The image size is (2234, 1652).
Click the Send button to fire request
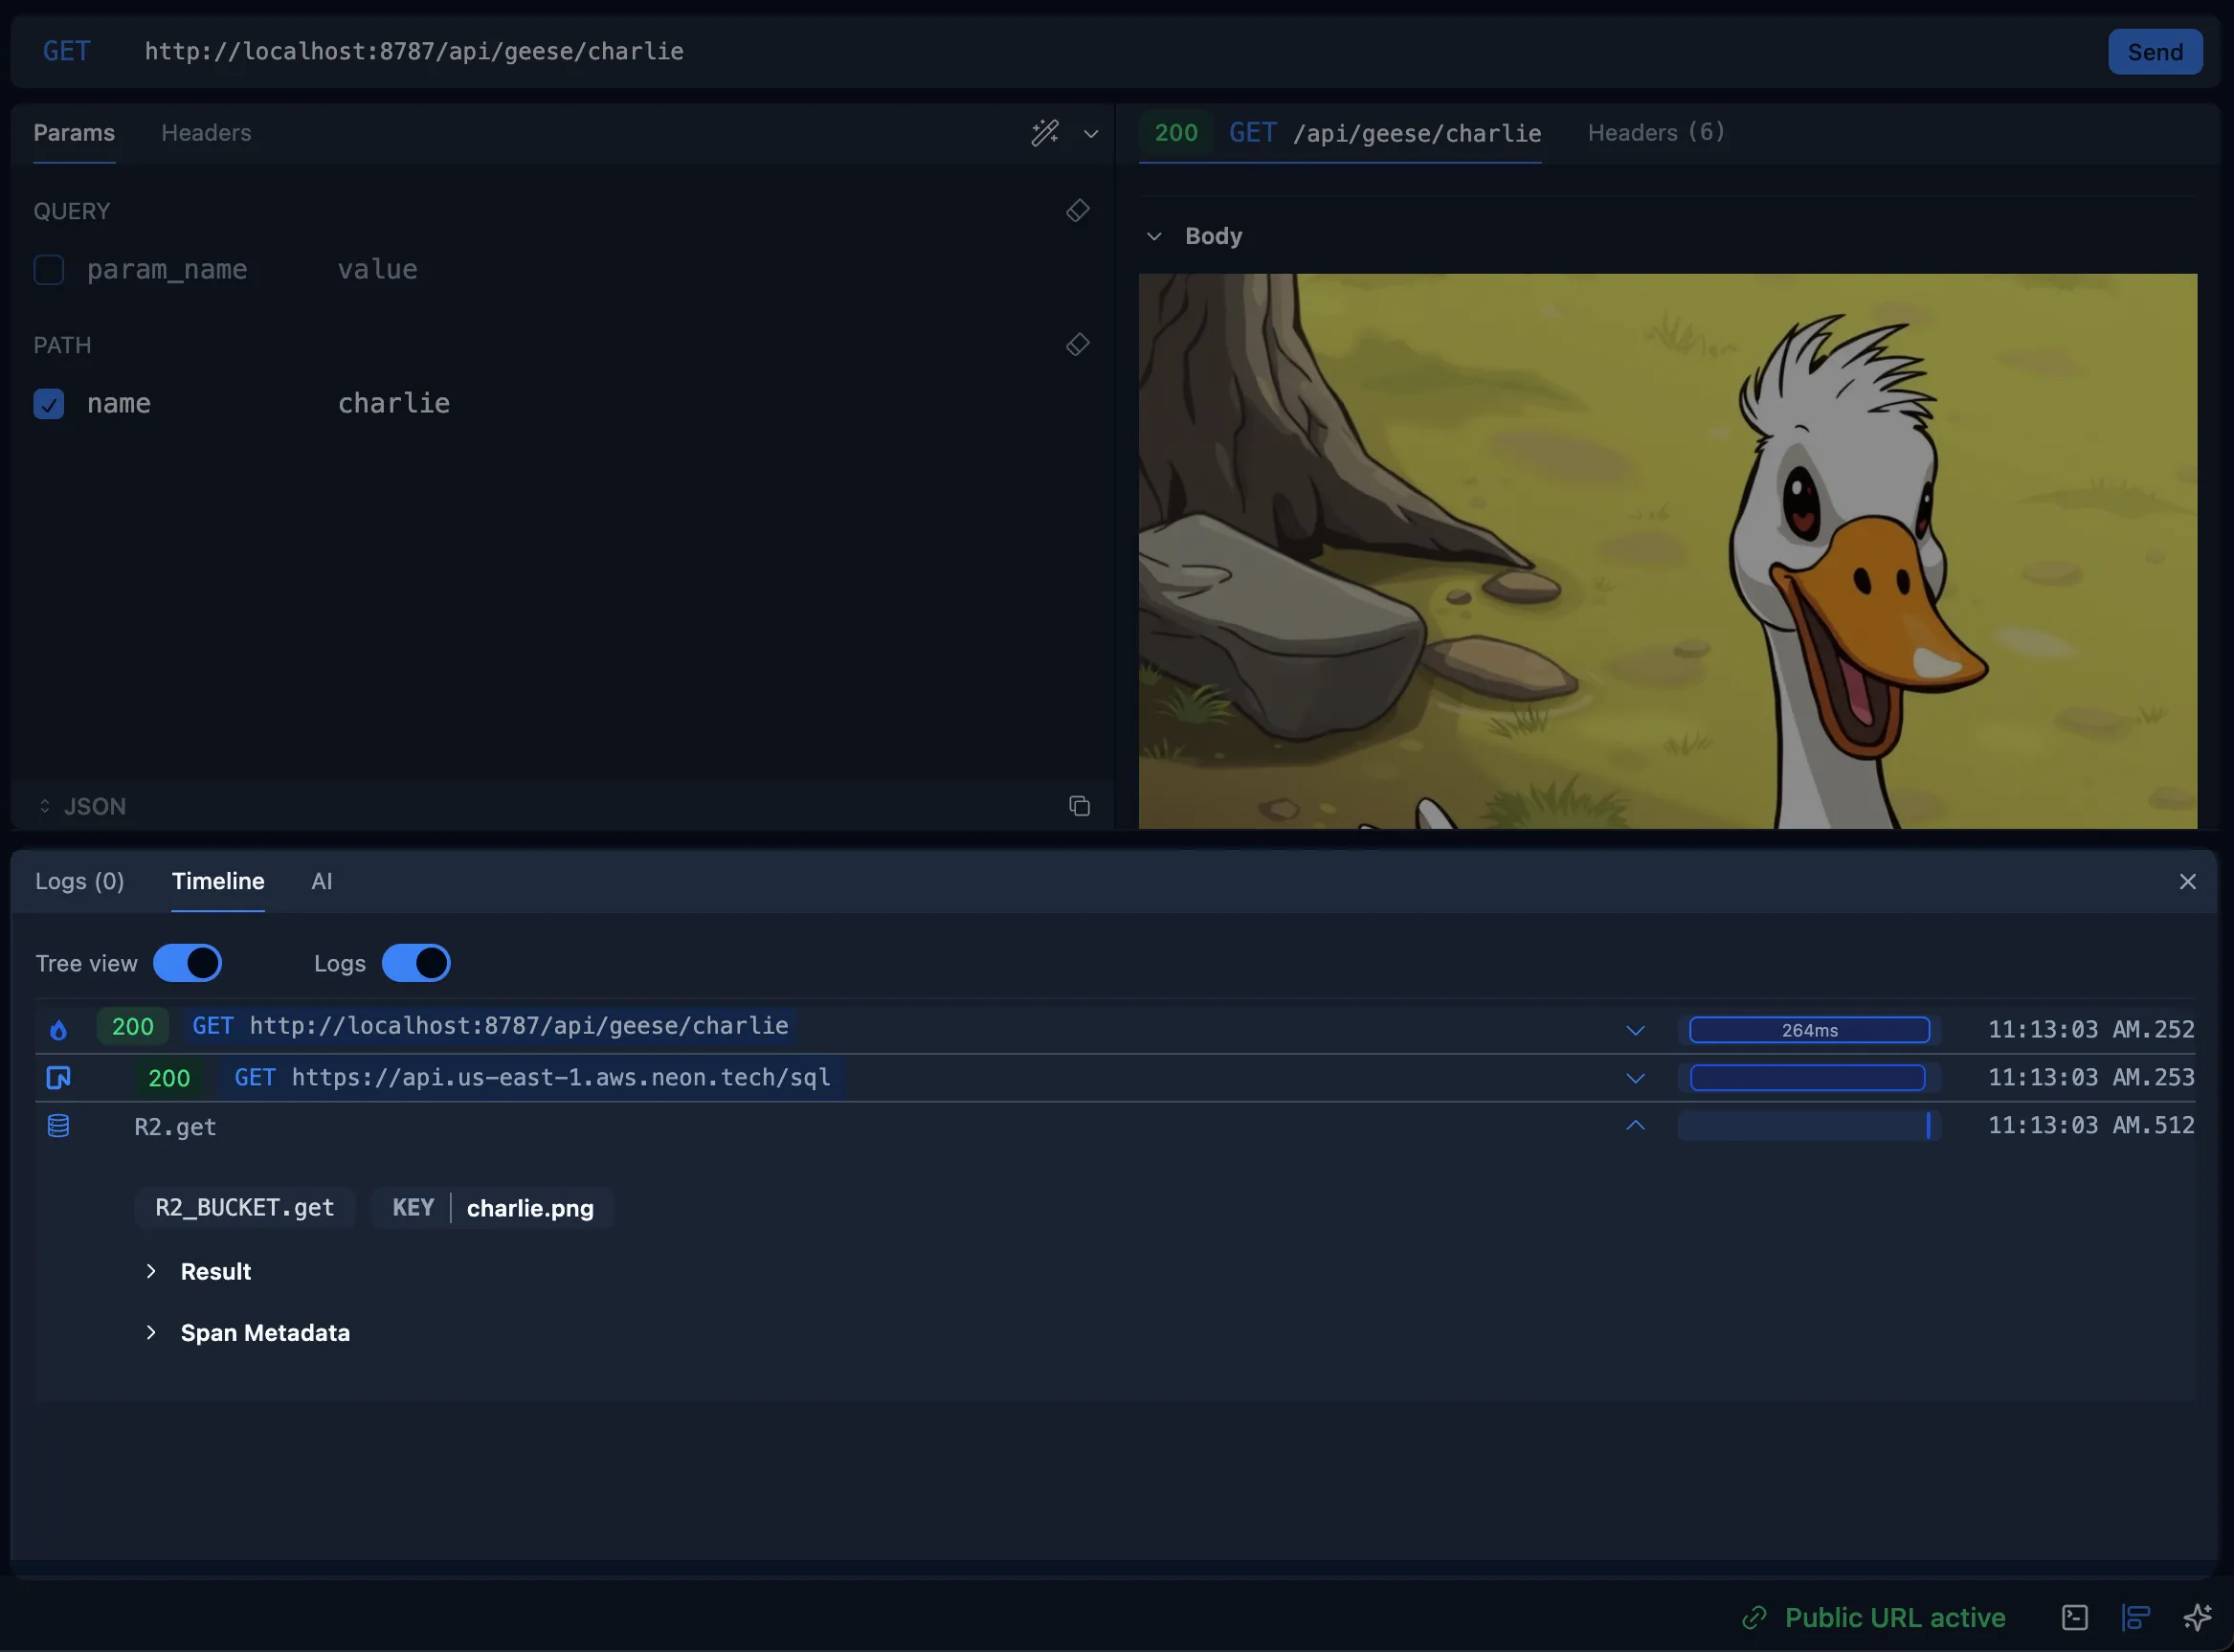[x=2156, y=51]
